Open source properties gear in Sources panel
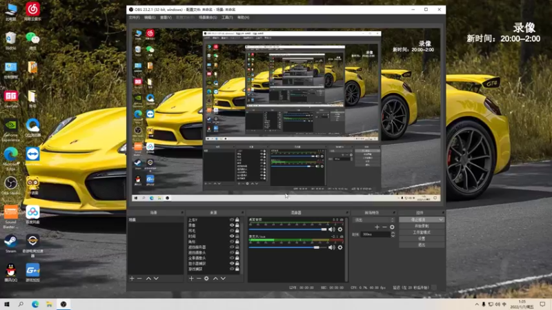552x310 pixels. point(206,278)
